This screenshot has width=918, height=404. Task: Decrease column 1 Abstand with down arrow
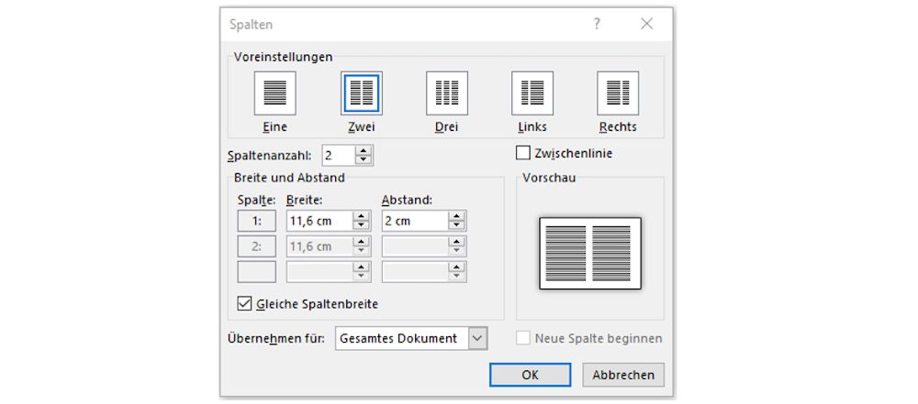click(456, 225)
